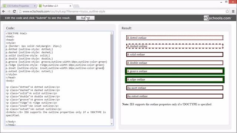Click the 'An inset outline' result paragraph
The image size is (237, 133).
point(174,88)
